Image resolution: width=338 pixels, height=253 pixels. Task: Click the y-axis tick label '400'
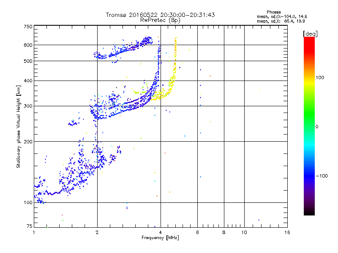[28, 81]
